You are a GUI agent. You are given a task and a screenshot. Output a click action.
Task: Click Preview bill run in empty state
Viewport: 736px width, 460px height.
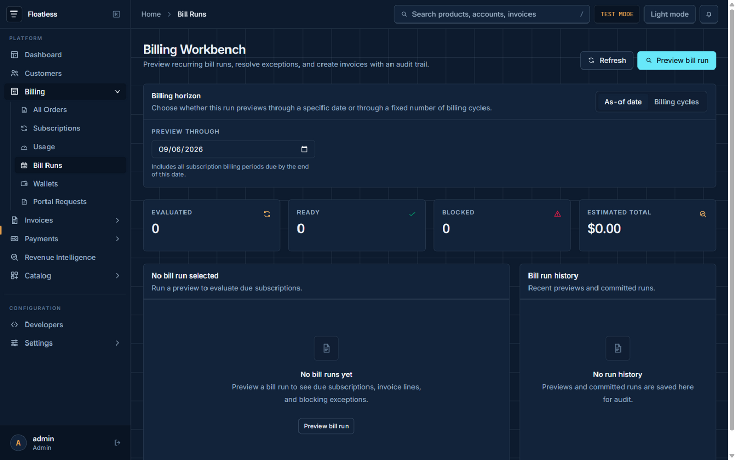[x=326, y=426]
